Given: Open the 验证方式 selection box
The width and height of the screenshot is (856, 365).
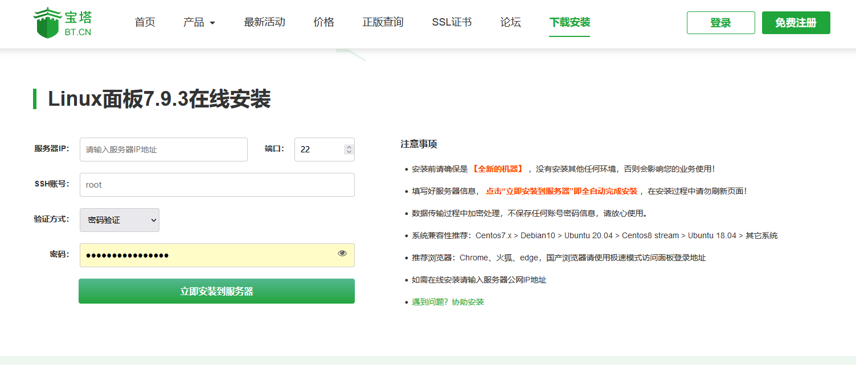Looking at the screenshot, I should 119,220.
